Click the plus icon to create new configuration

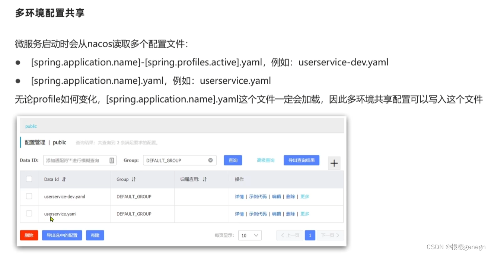coord(334,163)
